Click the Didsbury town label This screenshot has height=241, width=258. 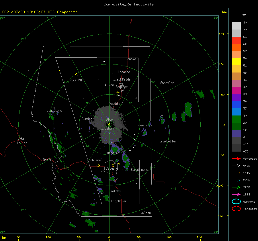(108, 128)
